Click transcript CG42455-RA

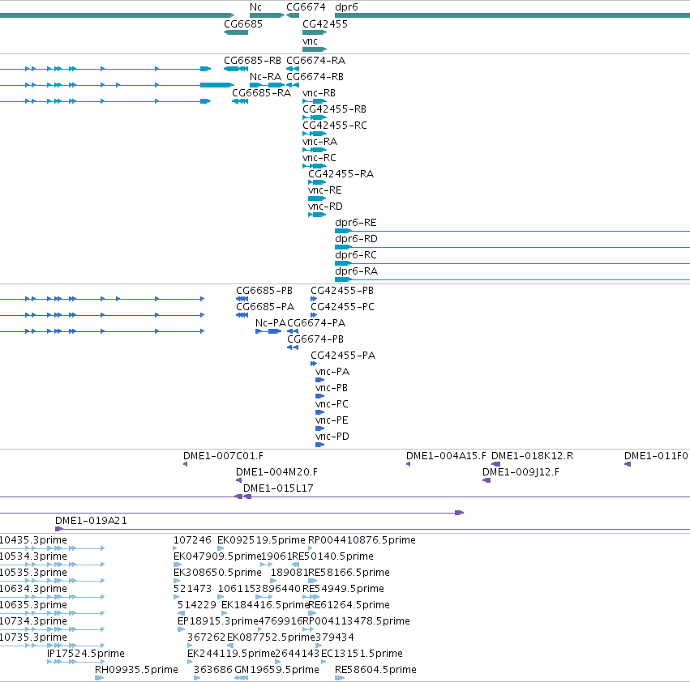point(341,173)
